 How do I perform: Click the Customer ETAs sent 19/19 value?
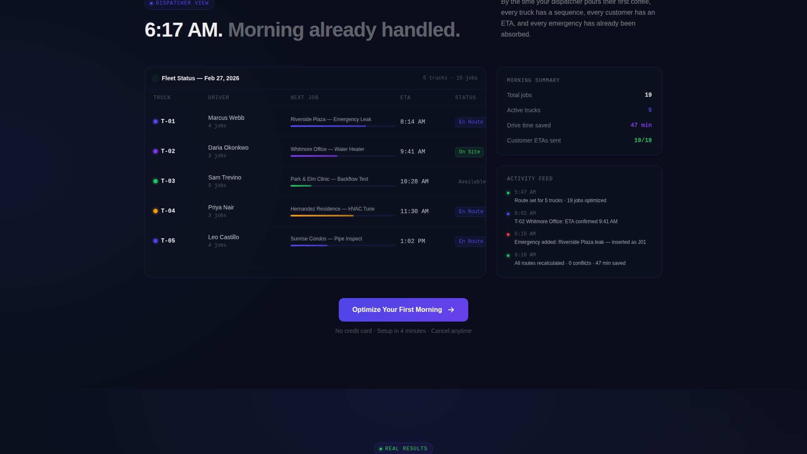643,140
